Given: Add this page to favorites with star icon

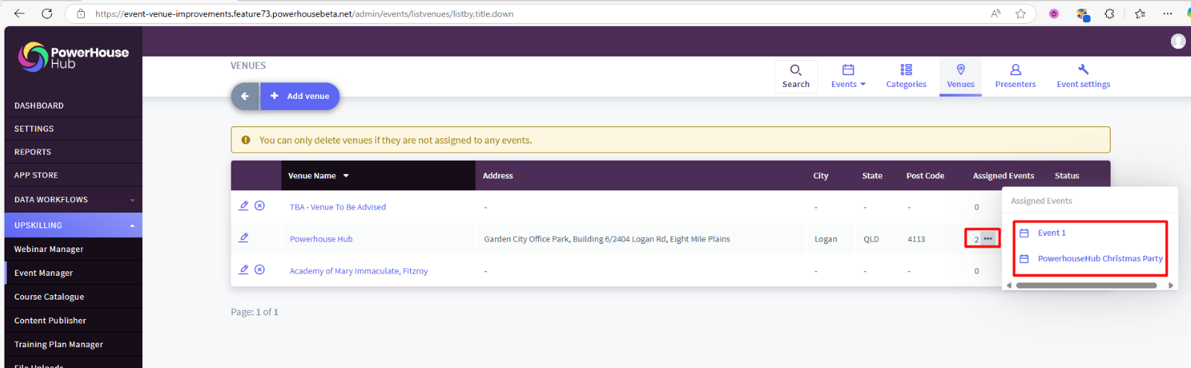Looking at the screenshot, I should [1021, 13].
